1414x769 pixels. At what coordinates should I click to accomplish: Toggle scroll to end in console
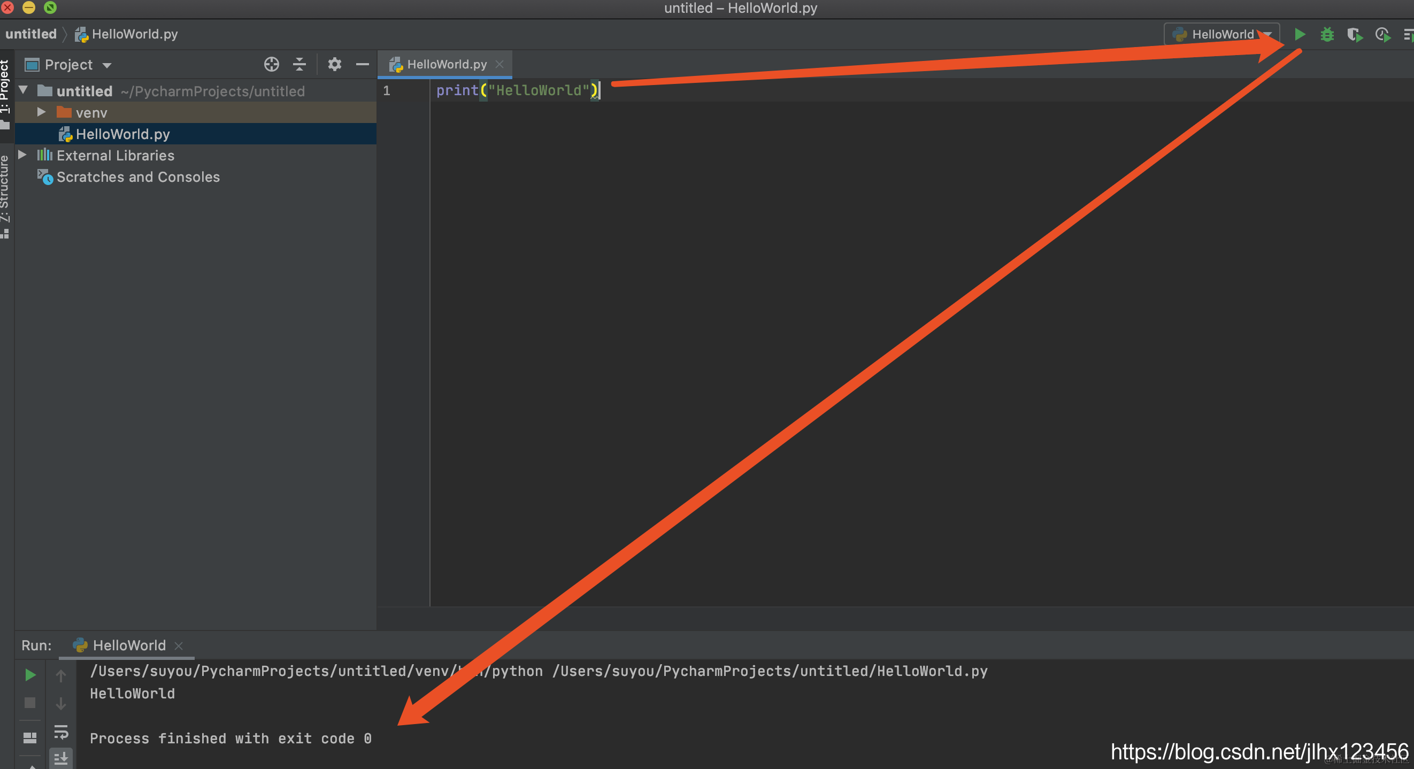coord(61,758)
